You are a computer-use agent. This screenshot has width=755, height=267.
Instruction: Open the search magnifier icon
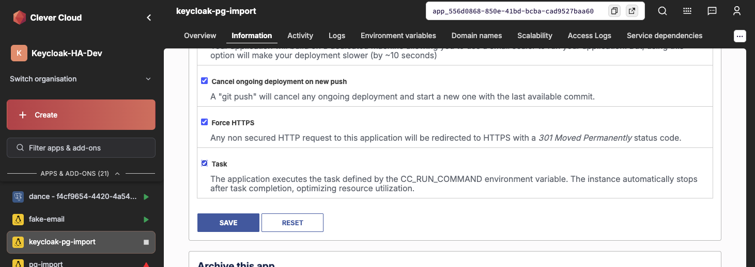click(x=662, y=11)
